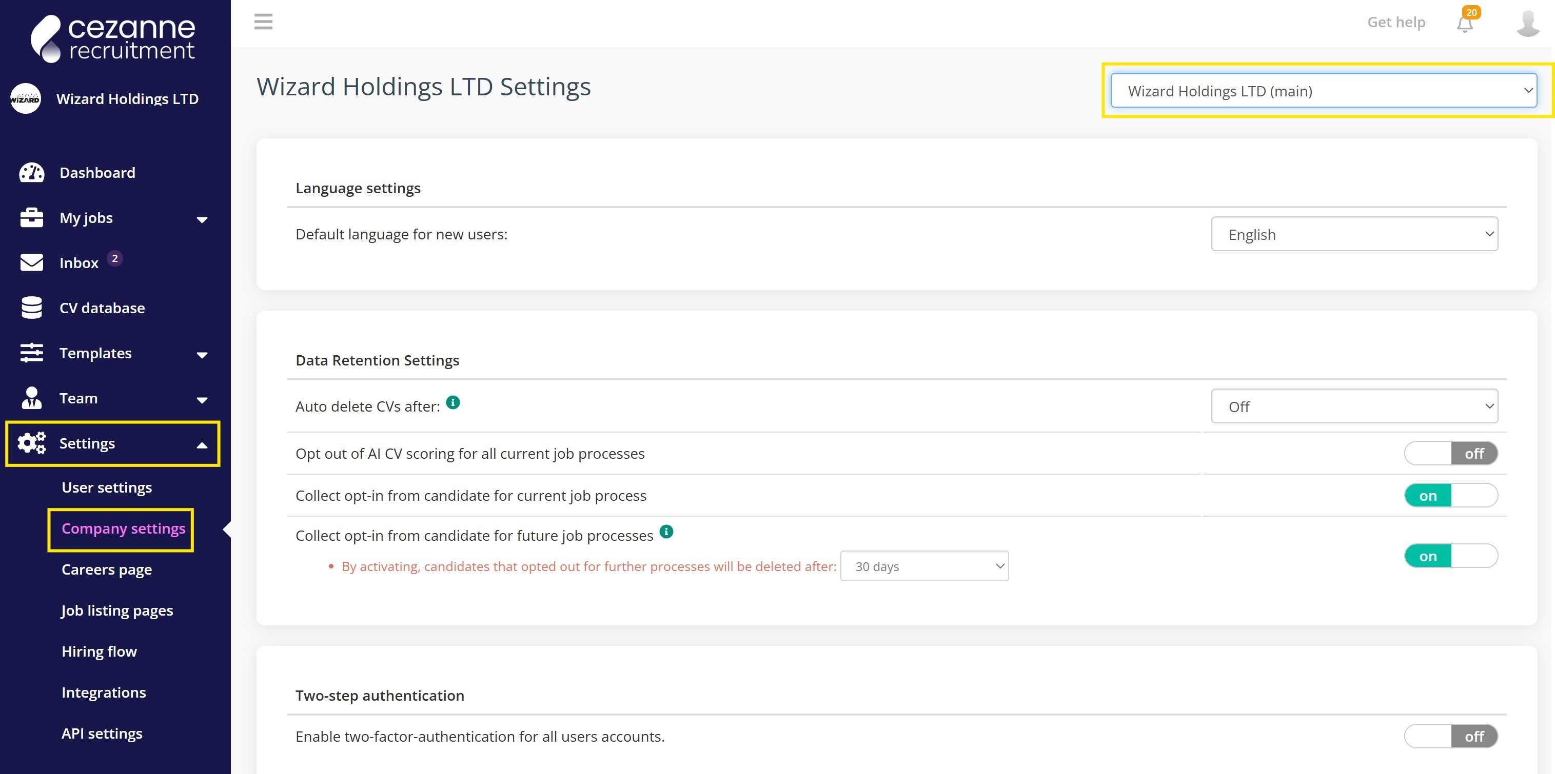This screenshot has width=1555, height=774.
Task: Open the default language English dropdown
Action: click(x=1354, y=235)
